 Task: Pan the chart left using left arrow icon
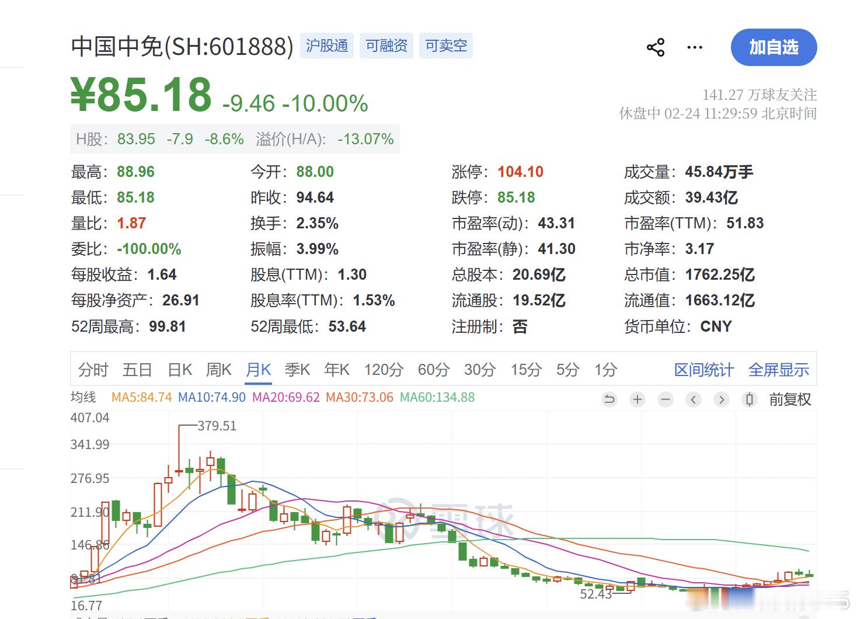tap(693, 399)
